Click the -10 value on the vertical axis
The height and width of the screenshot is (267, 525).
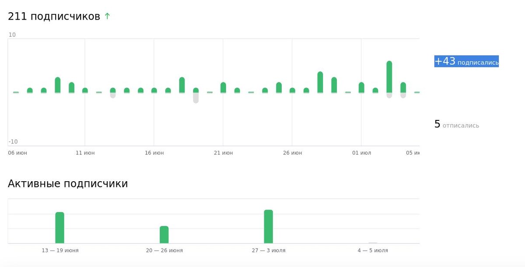tap(14, 141)
